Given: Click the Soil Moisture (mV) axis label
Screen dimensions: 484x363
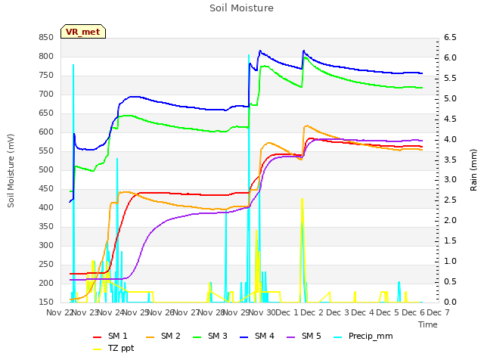Looking at the screenshot, I should coord(11,170).
